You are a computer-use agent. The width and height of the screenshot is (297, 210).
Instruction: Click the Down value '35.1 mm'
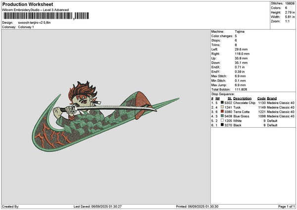pos(241,63)
